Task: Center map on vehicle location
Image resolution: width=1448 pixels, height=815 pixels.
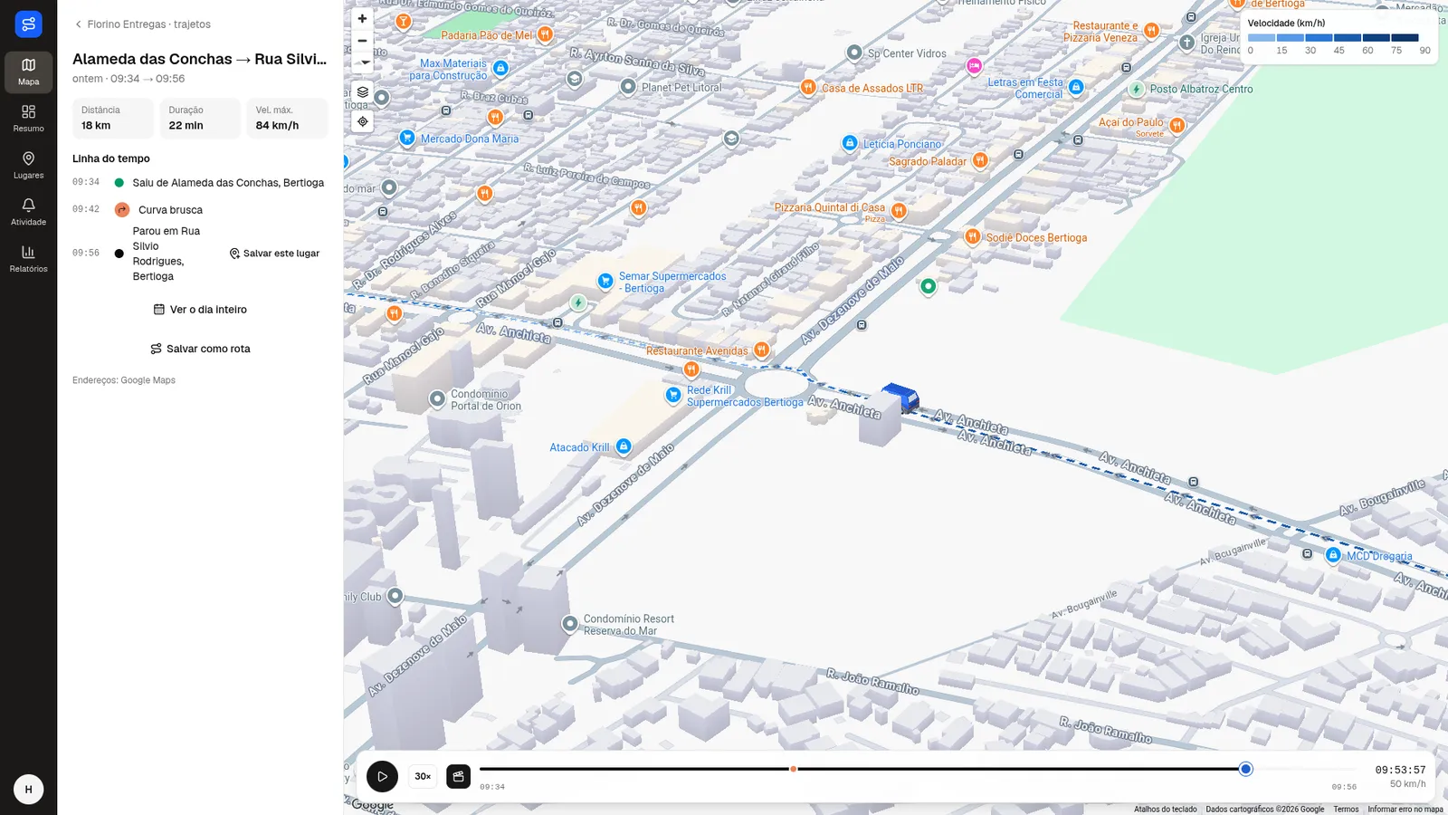Action: [x=362, y=121]
